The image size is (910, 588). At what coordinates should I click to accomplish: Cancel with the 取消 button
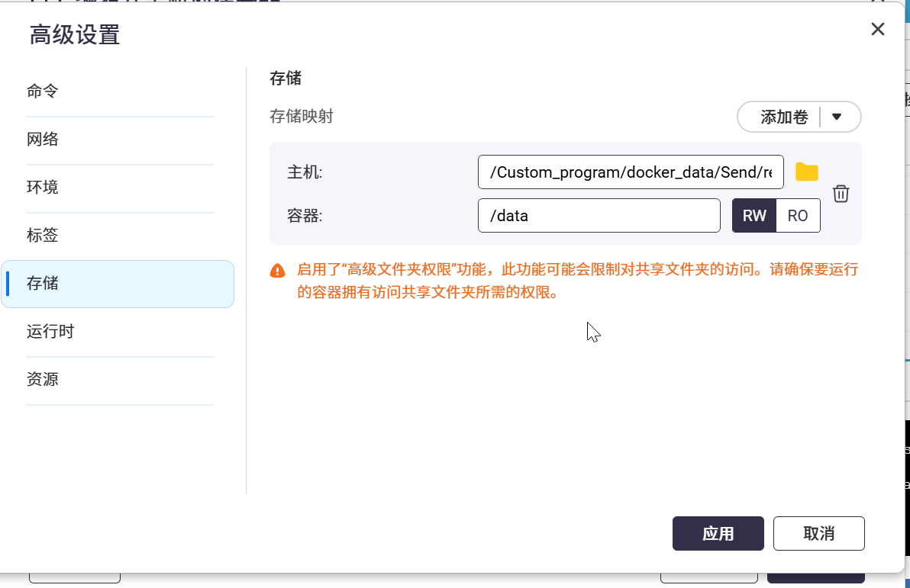tap(819, 534)
